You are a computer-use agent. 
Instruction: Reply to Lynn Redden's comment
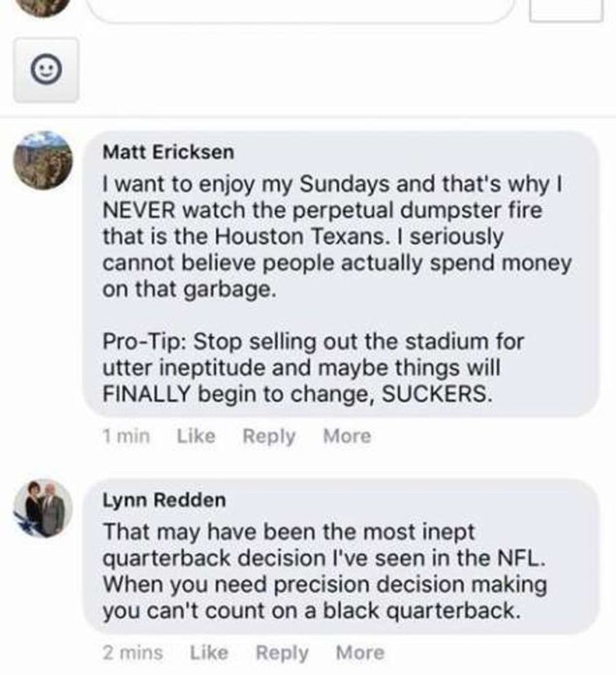(282, 653)
